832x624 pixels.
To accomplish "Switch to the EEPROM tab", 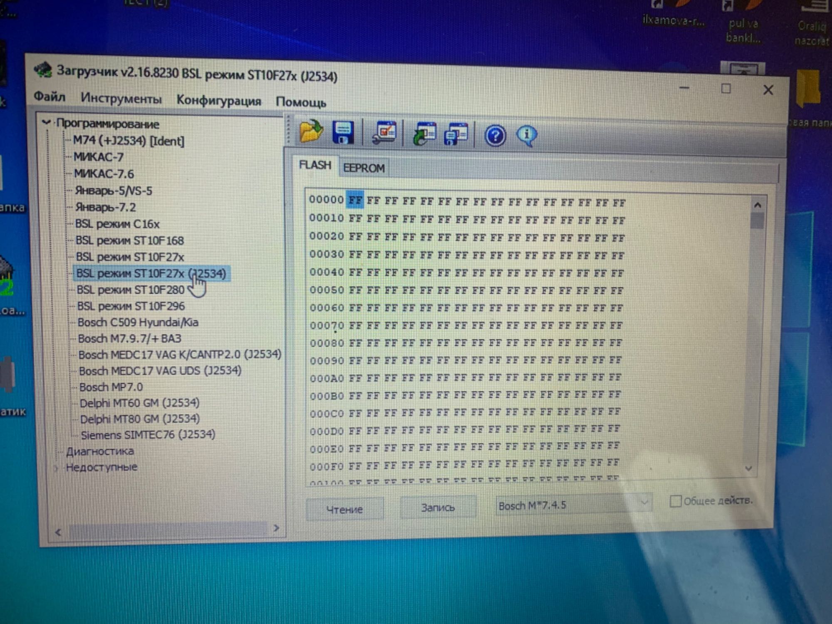I will pos(364,168).
